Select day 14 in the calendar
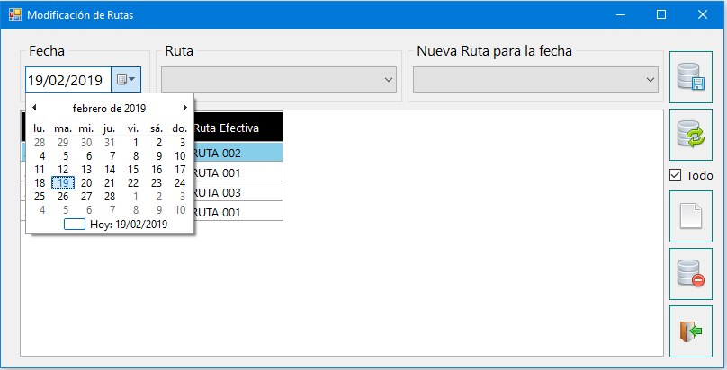This screenshot has width=727, height=370. (x=110, y=170)
